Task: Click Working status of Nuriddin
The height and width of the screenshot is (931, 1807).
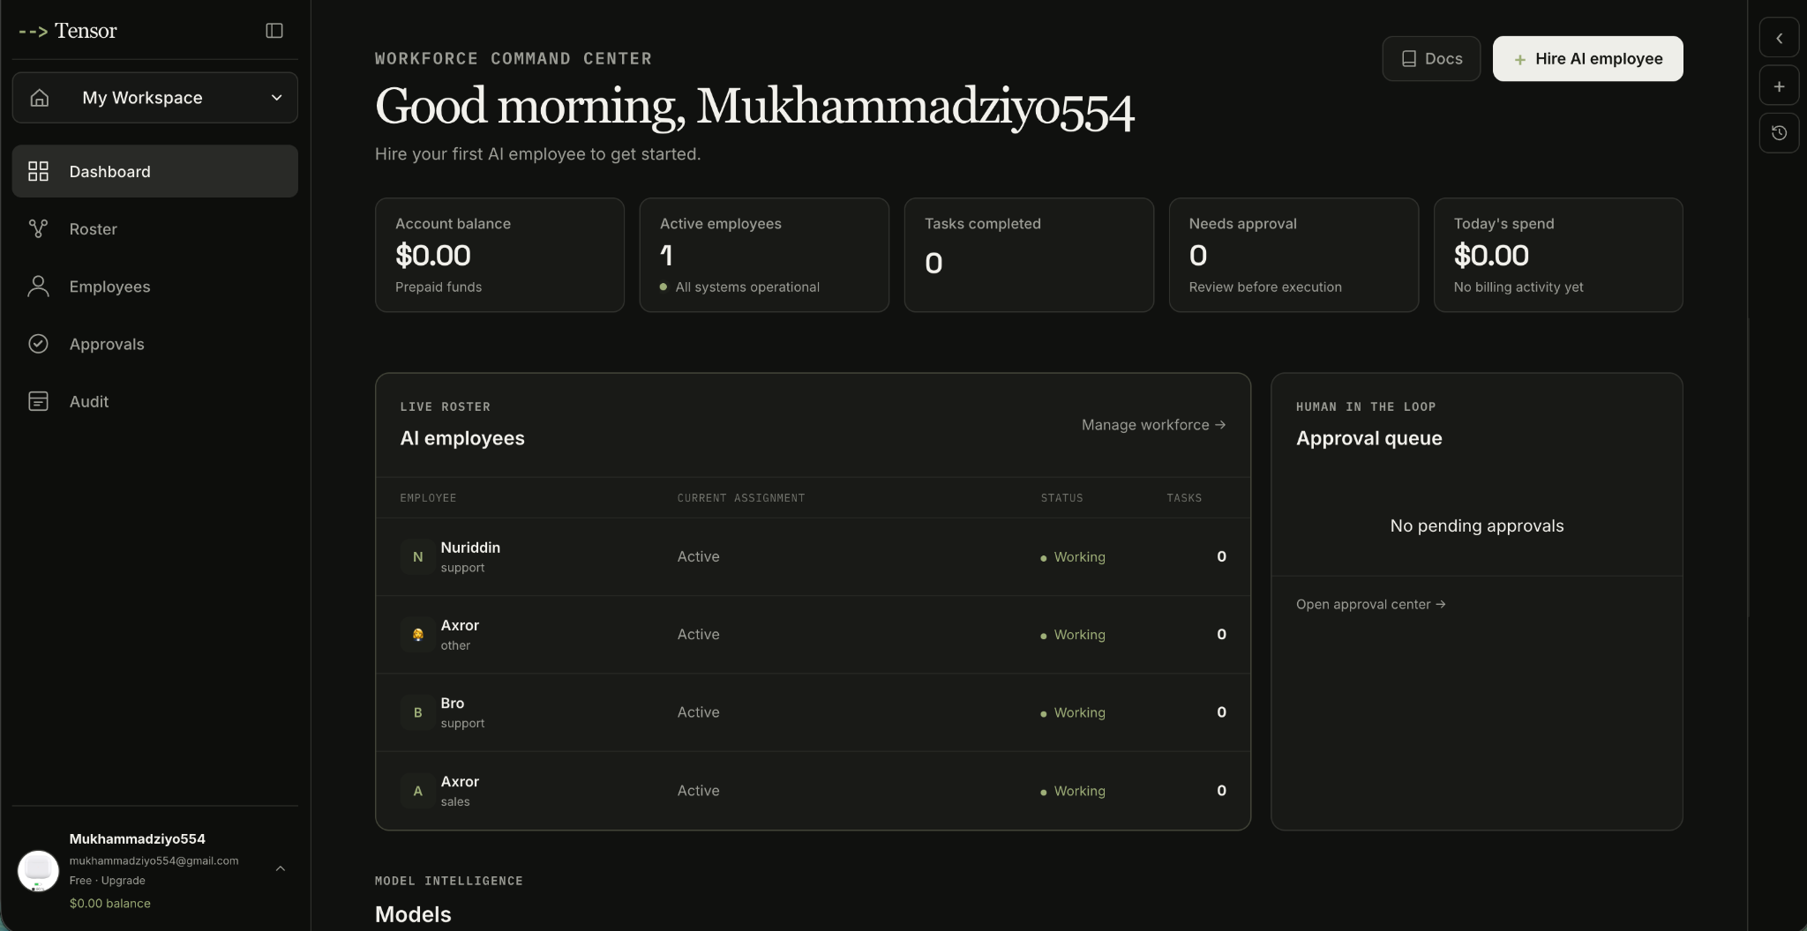Action: click(x=1073, y=557)
